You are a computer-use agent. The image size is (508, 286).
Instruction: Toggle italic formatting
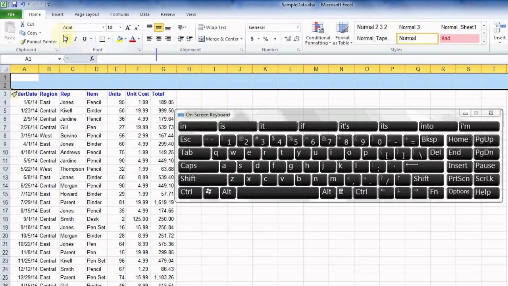75,39
